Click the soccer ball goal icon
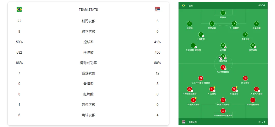The image size is (275, 127). [x=220, y=58]
